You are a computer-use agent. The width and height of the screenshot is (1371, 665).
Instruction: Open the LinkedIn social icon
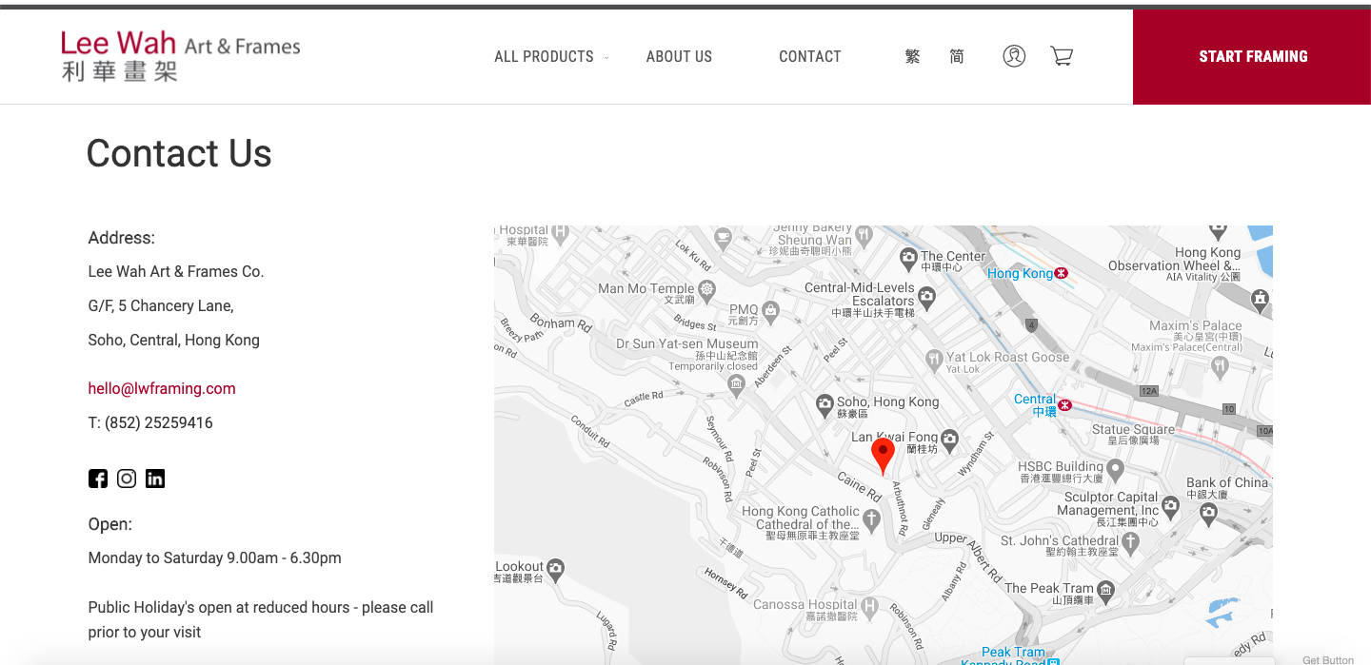click(155, 479)
